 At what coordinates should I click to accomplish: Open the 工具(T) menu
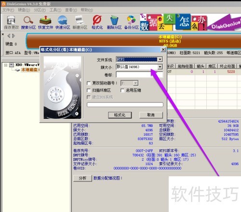tap(55, 10)
